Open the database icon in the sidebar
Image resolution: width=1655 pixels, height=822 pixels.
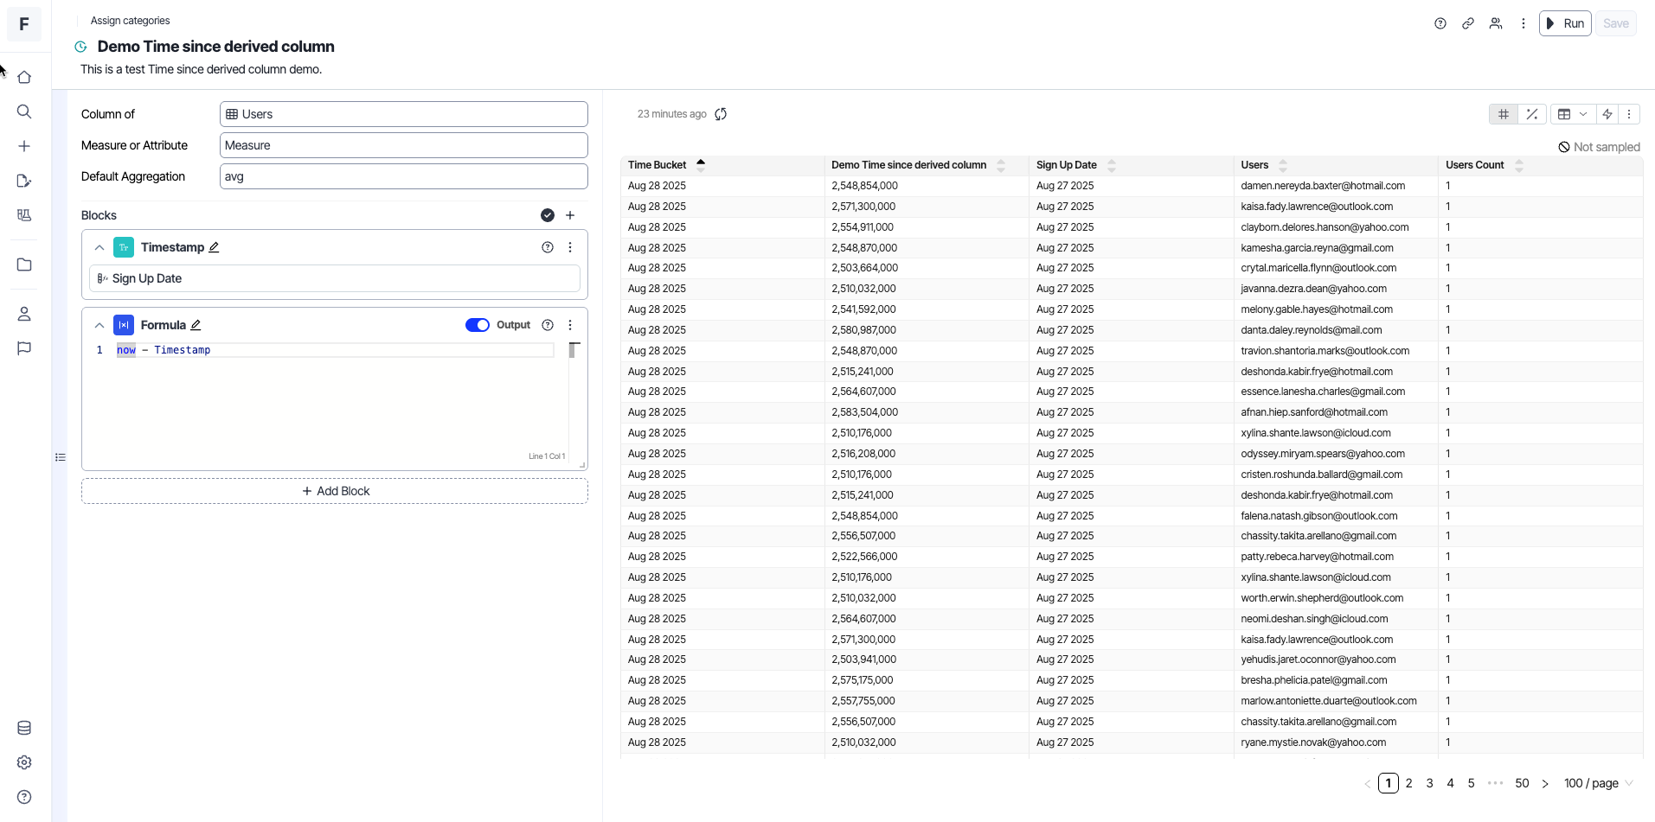(x=24, y=728)
